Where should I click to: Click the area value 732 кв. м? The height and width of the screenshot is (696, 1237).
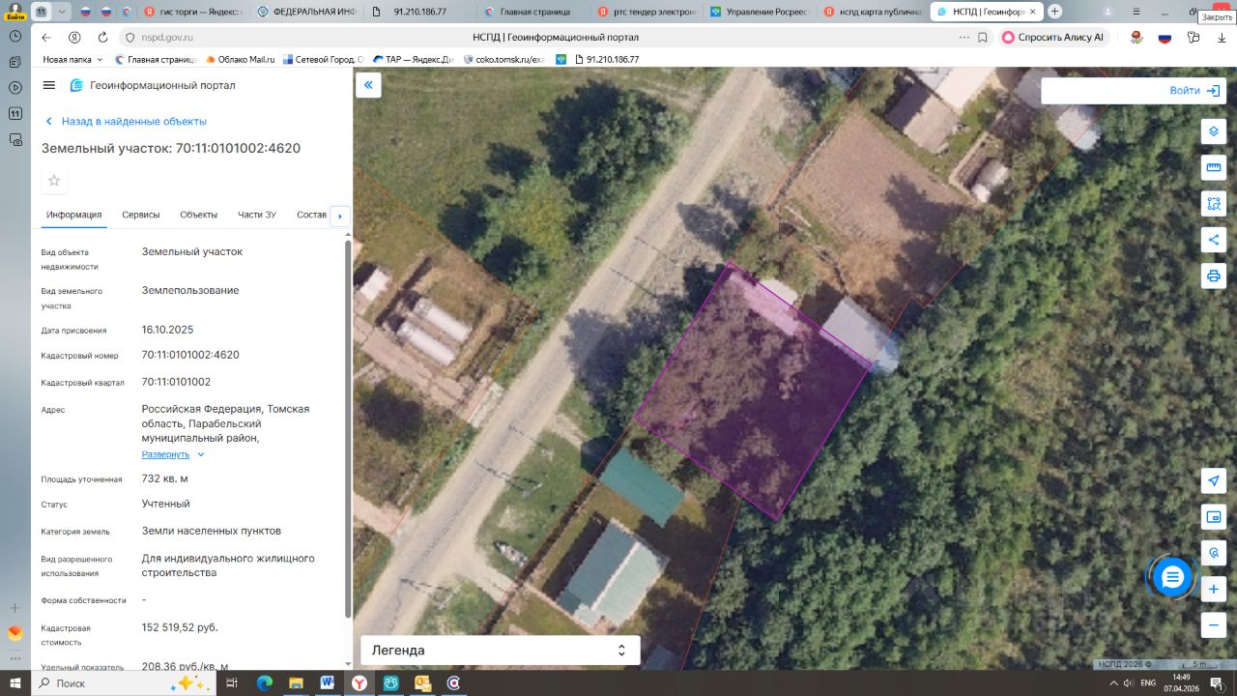pos(165,478)
